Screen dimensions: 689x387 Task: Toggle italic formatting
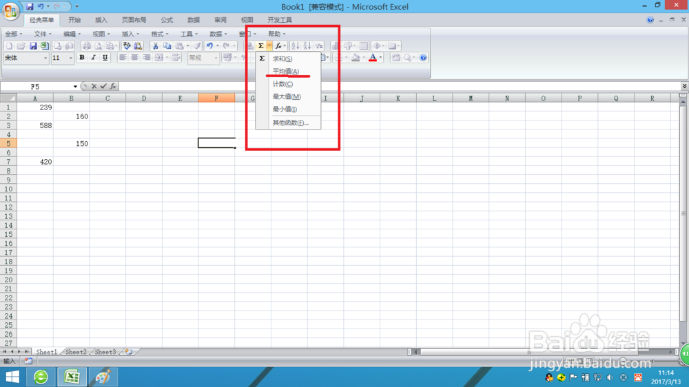coord(93,58)
